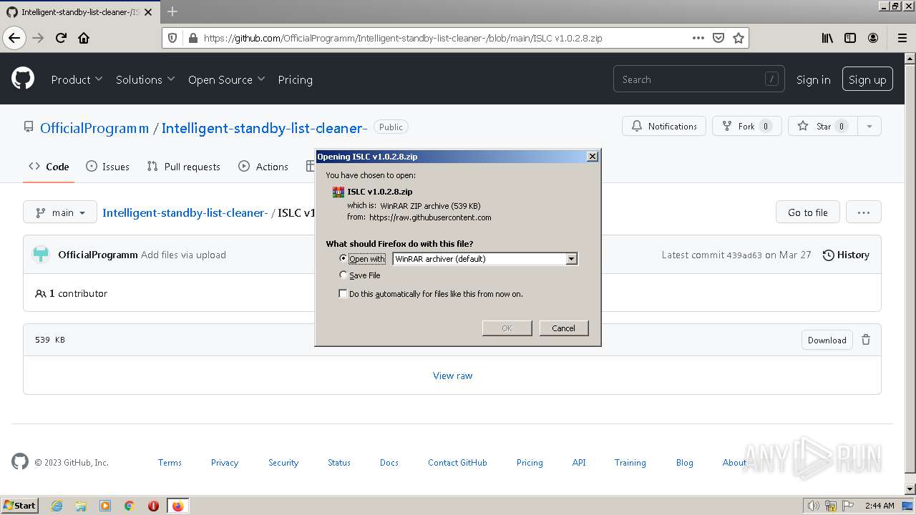Click the footer GitHub logo
This screenshot has height=515, width=916.
coord(20,461)
